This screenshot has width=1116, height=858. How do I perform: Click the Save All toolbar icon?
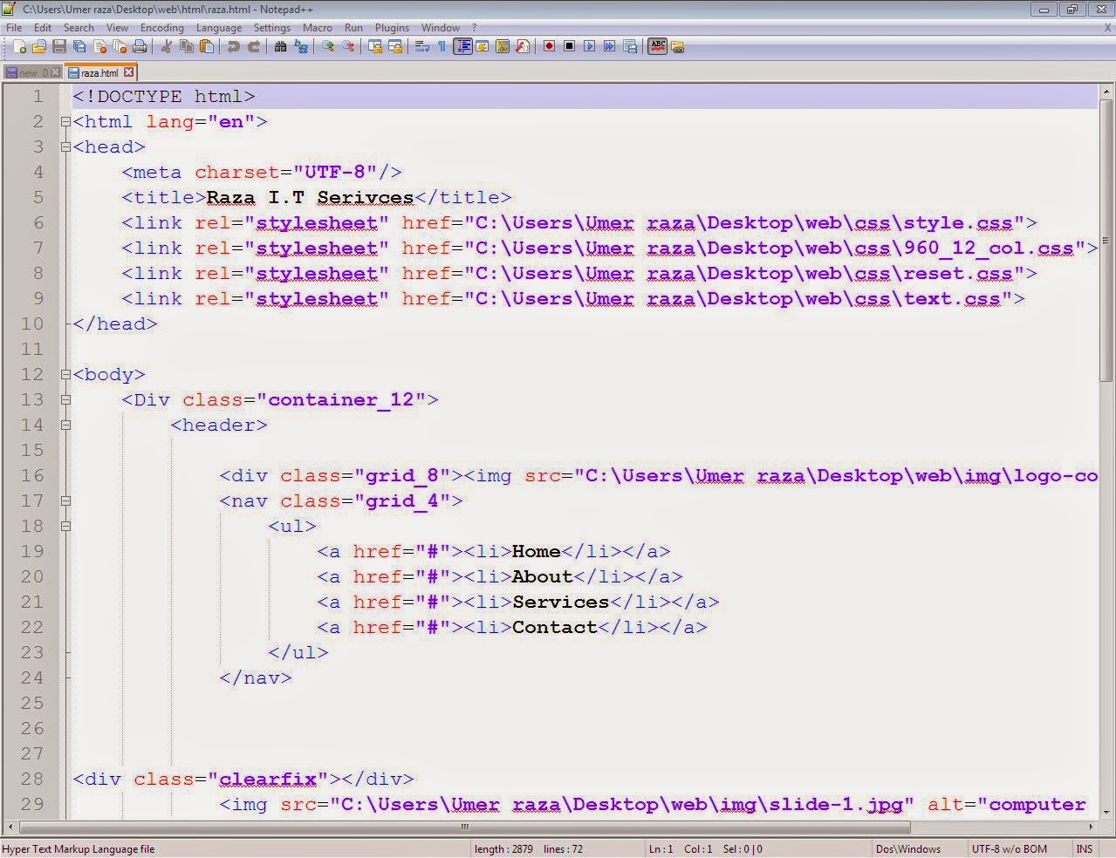coord(79,46)
